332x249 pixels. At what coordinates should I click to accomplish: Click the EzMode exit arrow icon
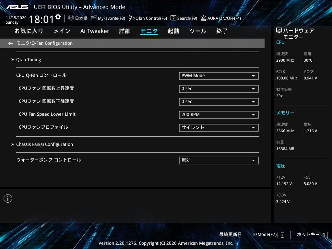point(281,235)
